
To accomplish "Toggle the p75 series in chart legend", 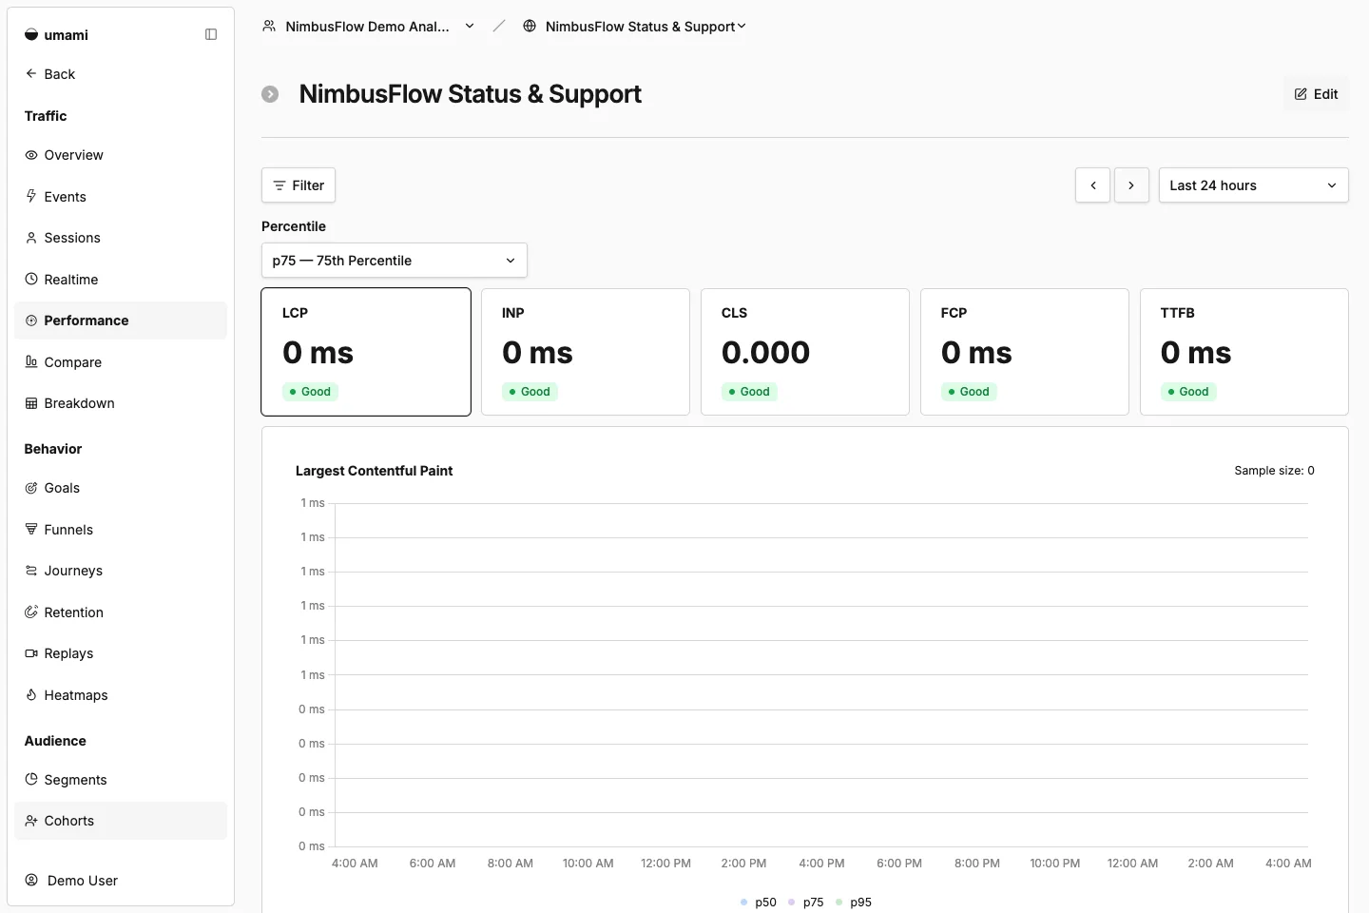I will (806, 902).
